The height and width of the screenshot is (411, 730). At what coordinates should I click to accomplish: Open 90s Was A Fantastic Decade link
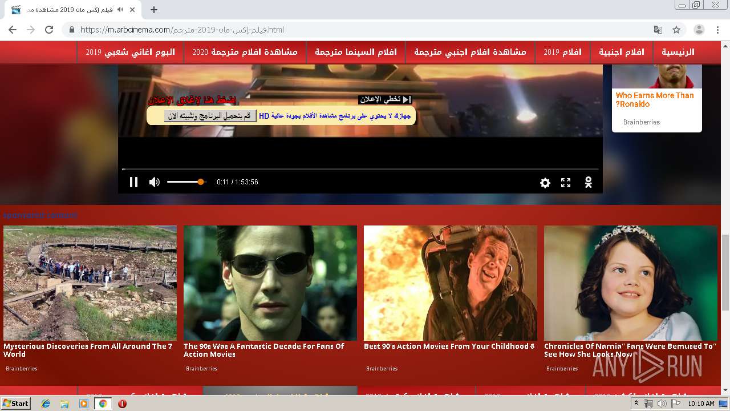(x=263, y=350)
